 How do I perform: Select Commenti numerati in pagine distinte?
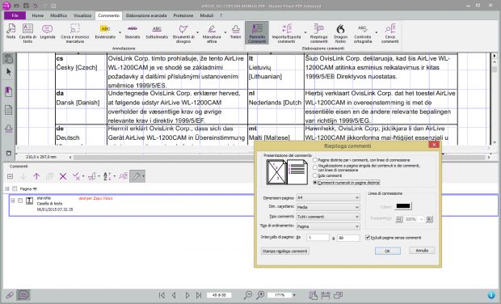[315, 183]
